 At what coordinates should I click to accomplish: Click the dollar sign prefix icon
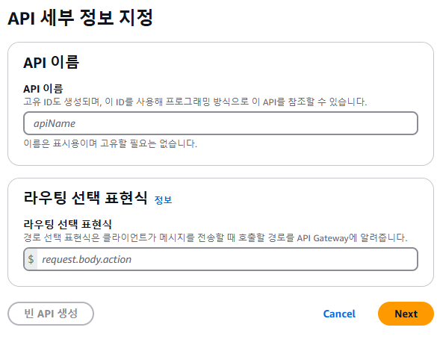[x=31, y=259]
